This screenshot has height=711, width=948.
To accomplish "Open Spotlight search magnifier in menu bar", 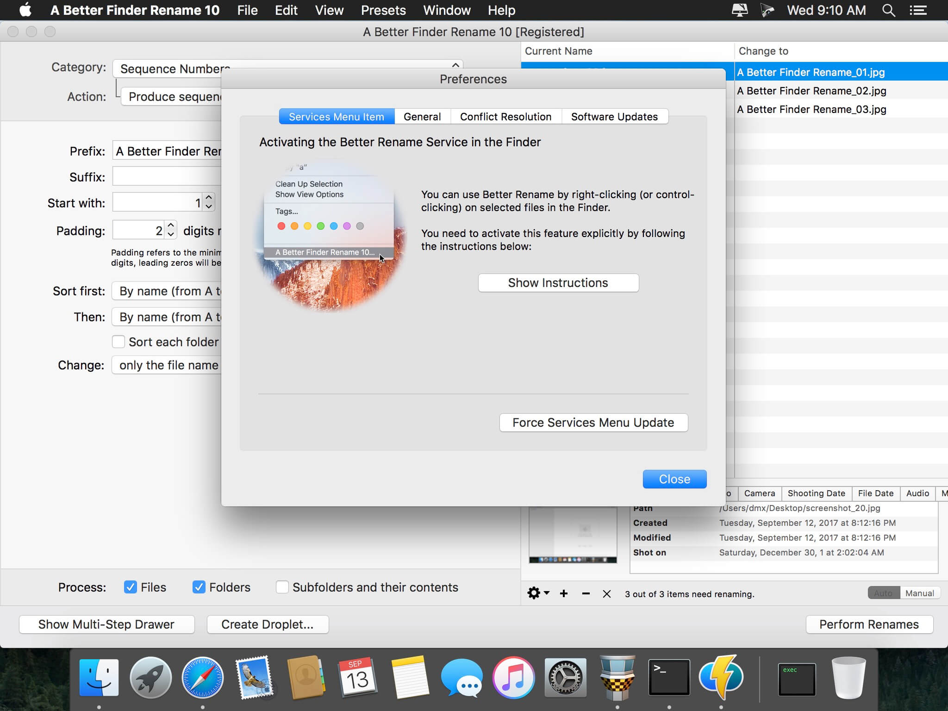I will [x=888, y=10].
